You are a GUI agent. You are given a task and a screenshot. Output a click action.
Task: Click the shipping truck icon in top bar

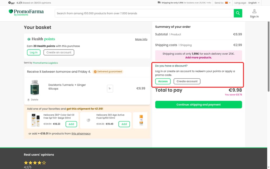(159, 3)
